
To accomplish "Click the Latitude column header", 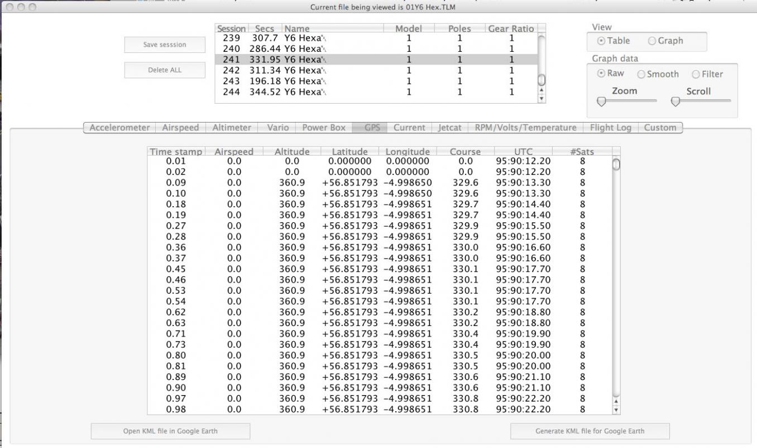I will (x=349, y=152).
